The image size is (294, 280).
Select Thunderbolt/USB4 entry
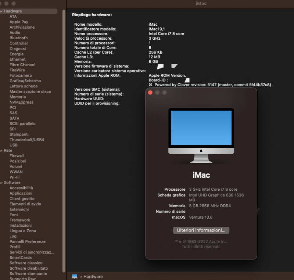click(27, 140)
